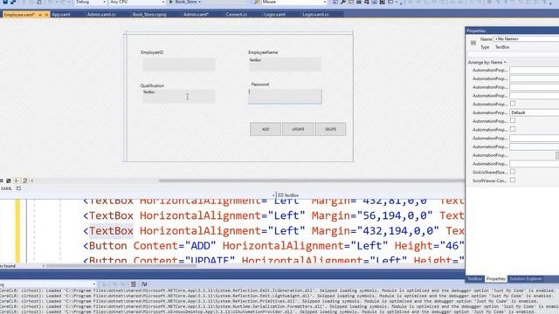Toggle snapping to snaplines icon
This screenshot has height=314, width=559.
17,181
